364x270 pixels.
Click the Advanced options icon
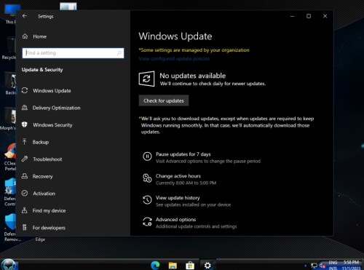[x=147, y=222]
